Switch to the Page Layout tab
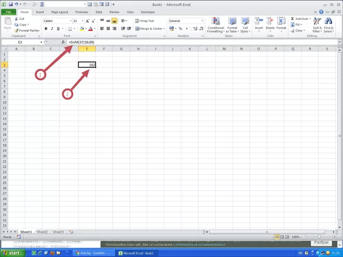This screenshot has width=343, height=257. click(x=60, y=12)
